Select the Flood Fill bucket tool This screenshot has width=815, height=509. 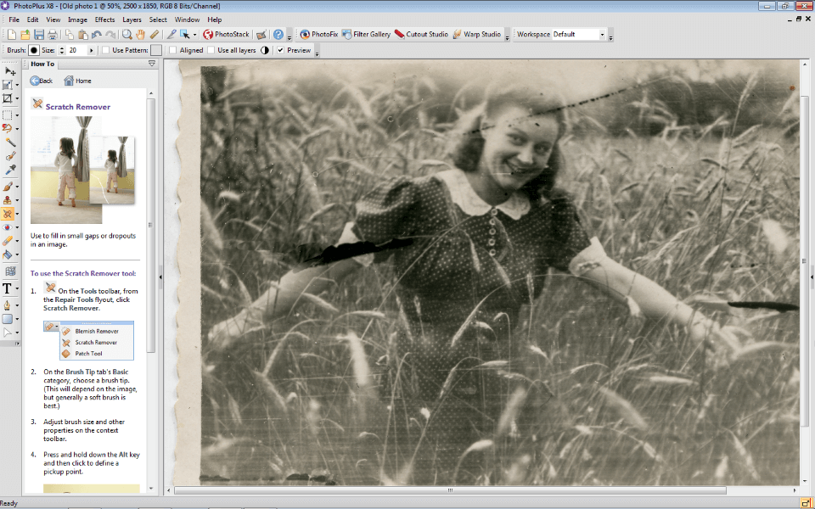8,254
